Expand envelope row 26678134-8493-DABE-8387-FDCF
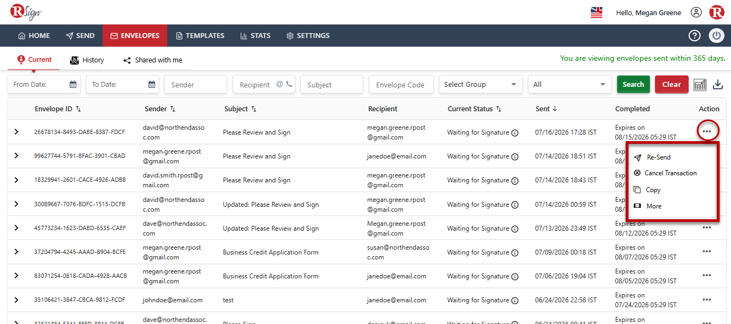 click(16, 132)
